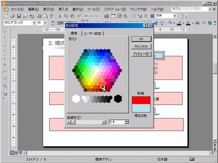Image resolution: width=218 pixels, height=163 pixels.
Task: Click the Open folder icon
Action: click(x=13, y=16)
